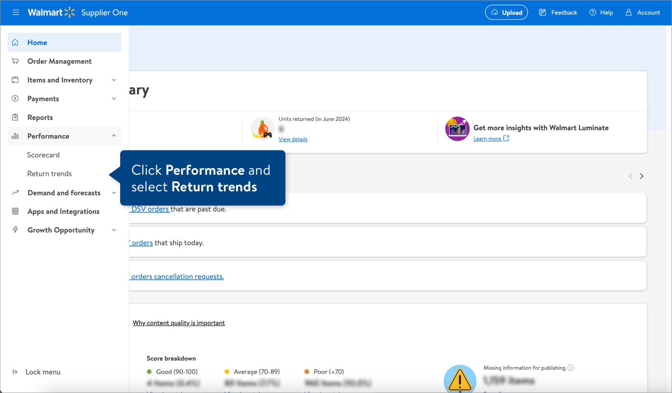The image size is (672, 393).
Task: Expand the Payments section
Action: click(114, 98)
